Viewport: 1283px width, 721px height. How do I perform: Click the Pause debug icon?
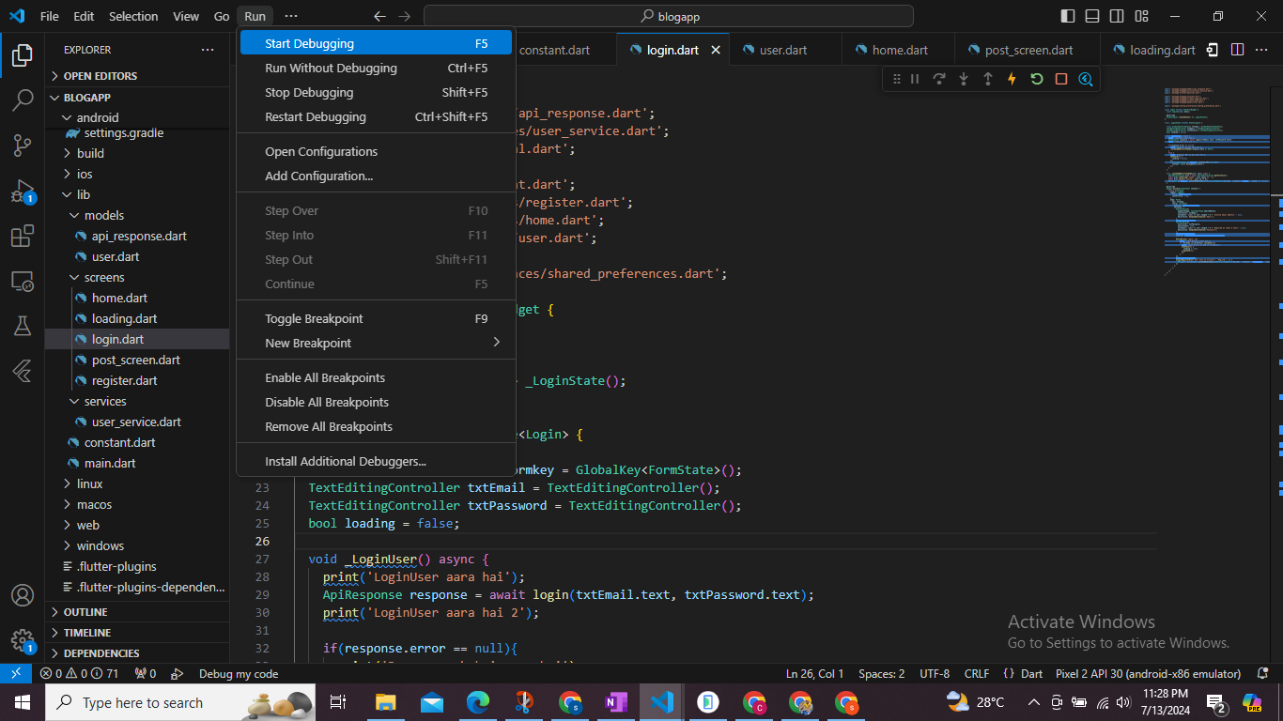tap(915, 79)
